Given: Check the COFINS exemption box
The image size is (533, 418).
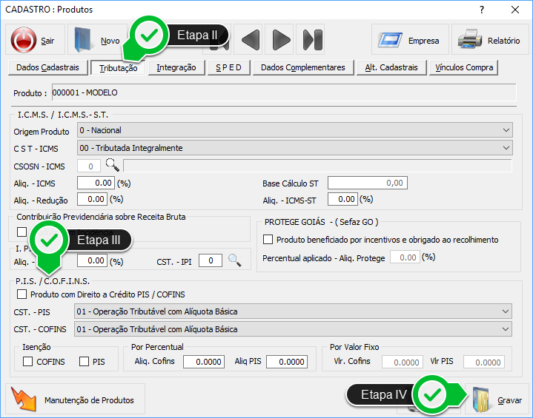Looking at the screenshot, I should pos(28,362).
